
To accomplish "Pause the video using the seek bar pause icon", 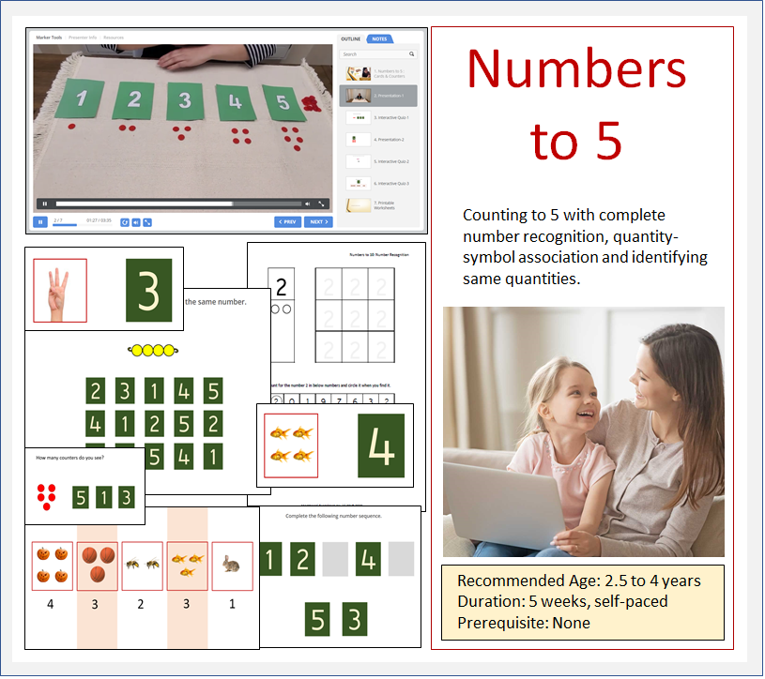I will 45,204.
